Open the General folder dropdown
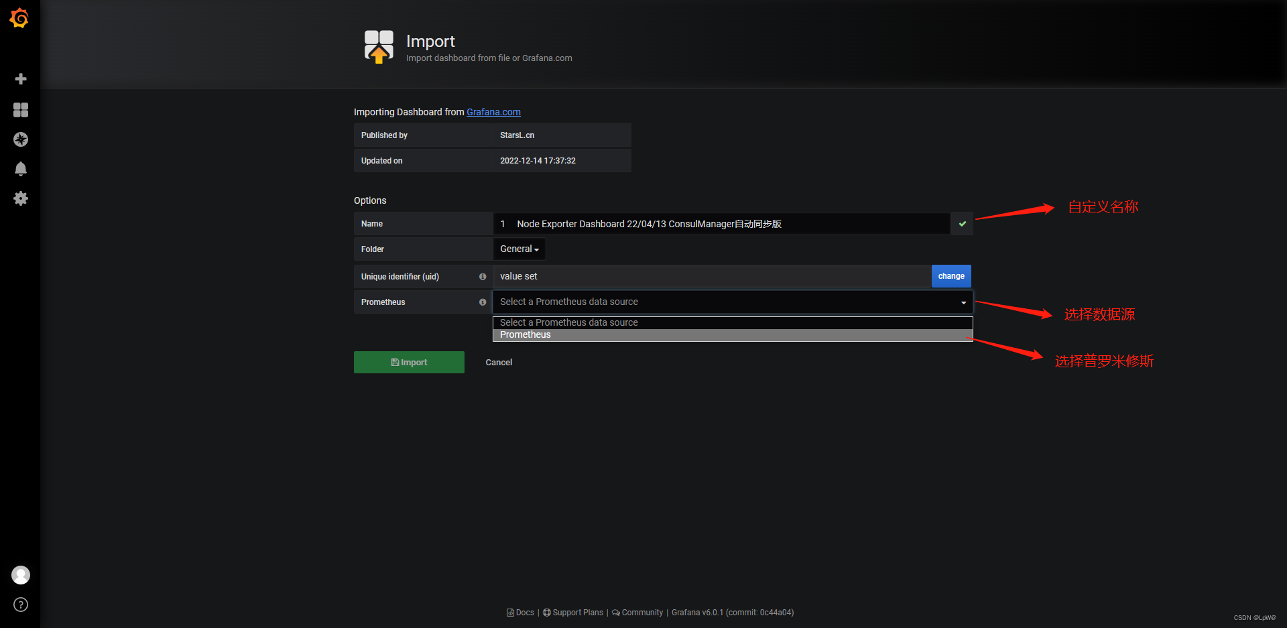 coord(519,249)
